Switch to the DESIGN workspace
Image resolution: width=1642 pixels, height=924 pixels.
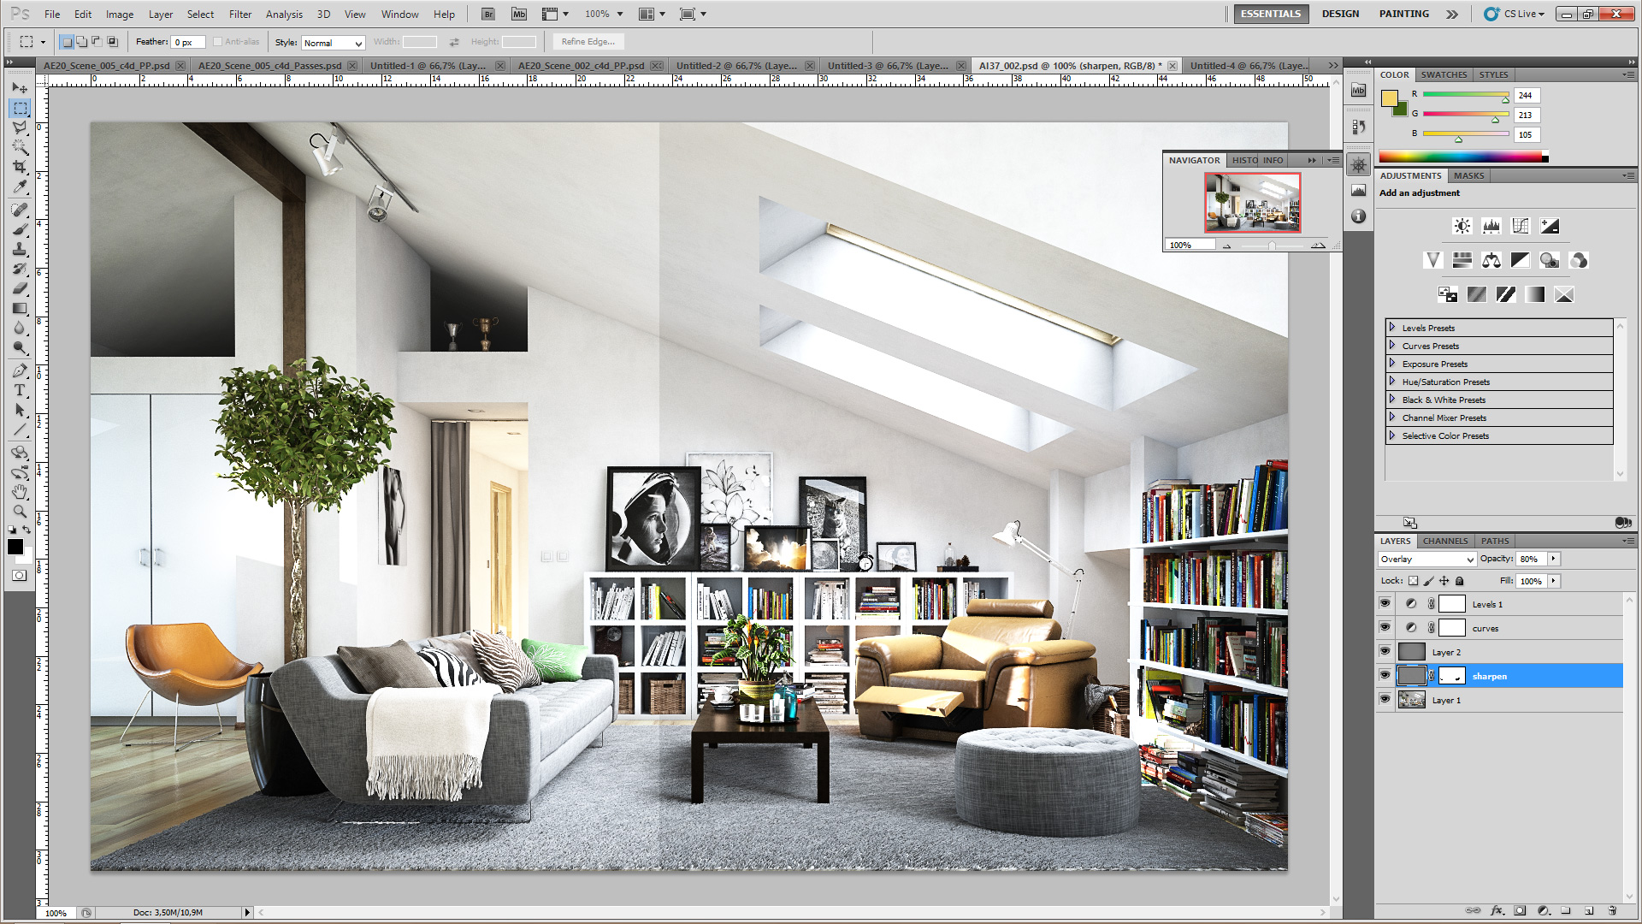point(1339,14)
